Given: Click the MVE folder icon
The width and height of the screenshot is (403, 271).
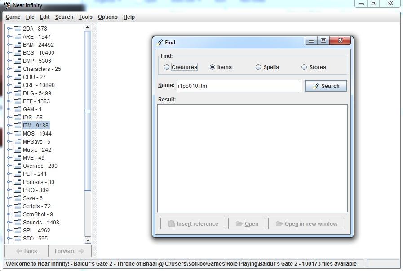Looking at the screenshot, I should pyautogui.click(x=18, y=158).
